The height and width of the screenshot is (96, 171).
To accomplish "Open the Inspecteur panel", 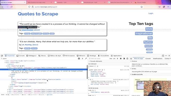I will pyautogui.click(x=10, y=56).
